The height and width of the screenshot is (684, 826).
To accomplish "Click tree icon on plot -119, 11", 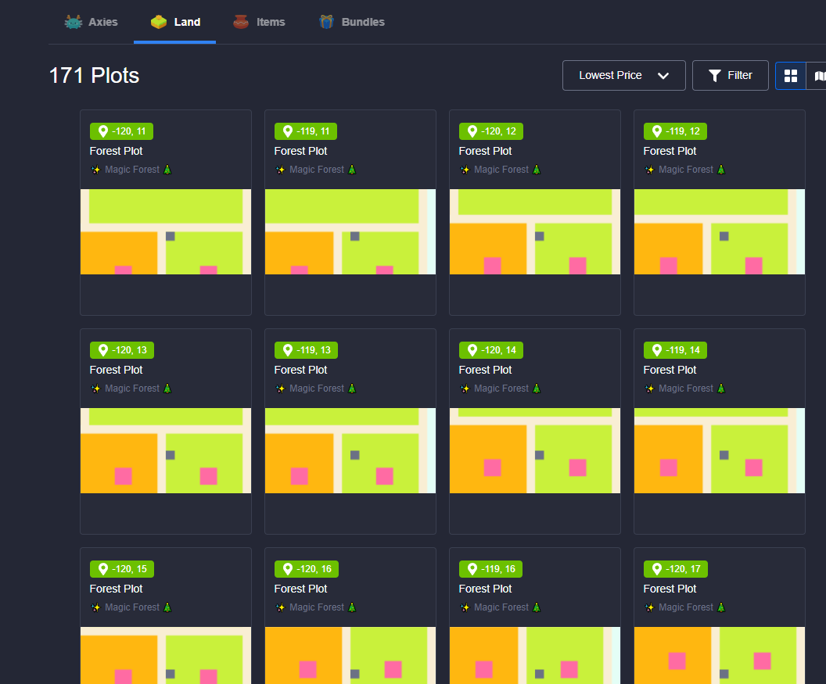I will pos(352,170).
